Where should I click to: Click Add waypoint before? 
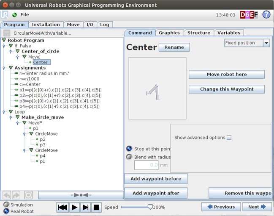pyautogui.click(x=156, y=179)
